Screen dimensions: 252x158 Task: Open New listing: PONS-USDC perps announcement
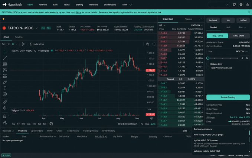(209, 135)
